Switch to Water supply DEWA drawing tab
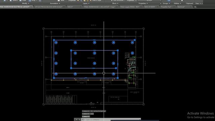215x121 pixels. point(130,7)
